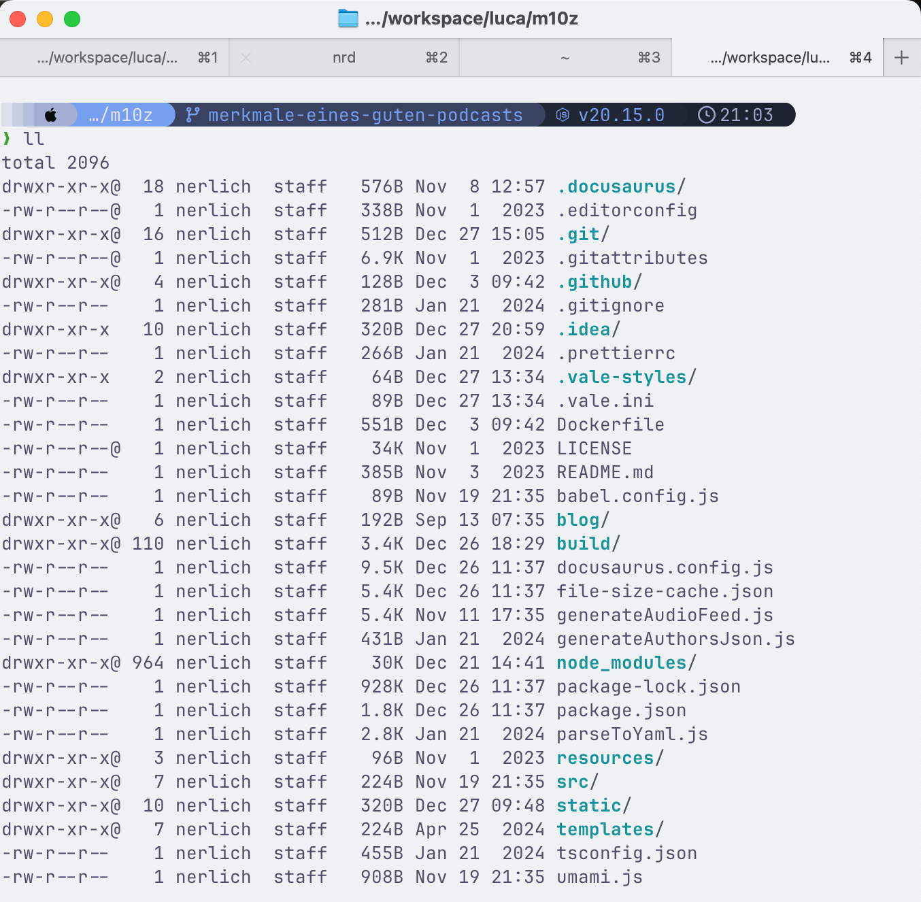Click the generateAudioFeed.js file name
This screenshot has height=902, width=921.
pyautogui.click(x=665, y=615)
